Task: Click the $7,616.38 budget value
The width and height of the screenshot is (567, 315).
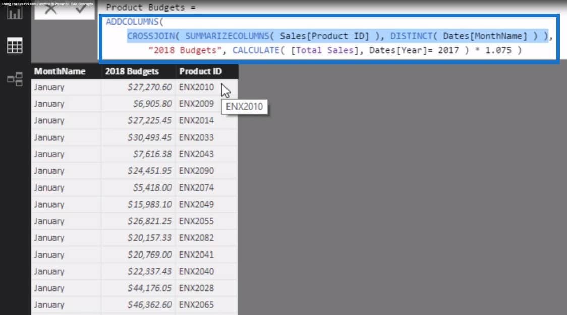Action: [x=152, y=154]
